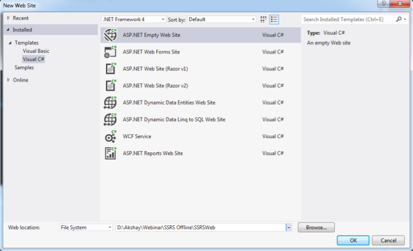This screenshot has height=251, width=413.
Task: Click the WCF Service gears icon
Action: pos(110,136)
